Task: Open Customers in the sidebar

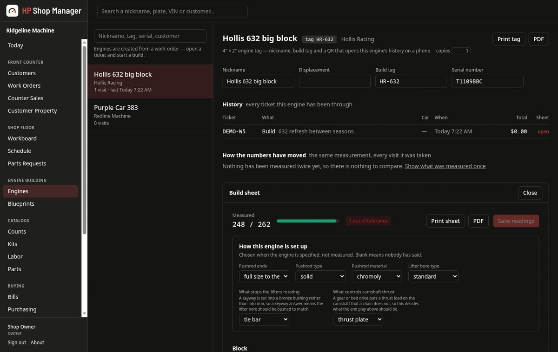Action: tap(40, 73)
